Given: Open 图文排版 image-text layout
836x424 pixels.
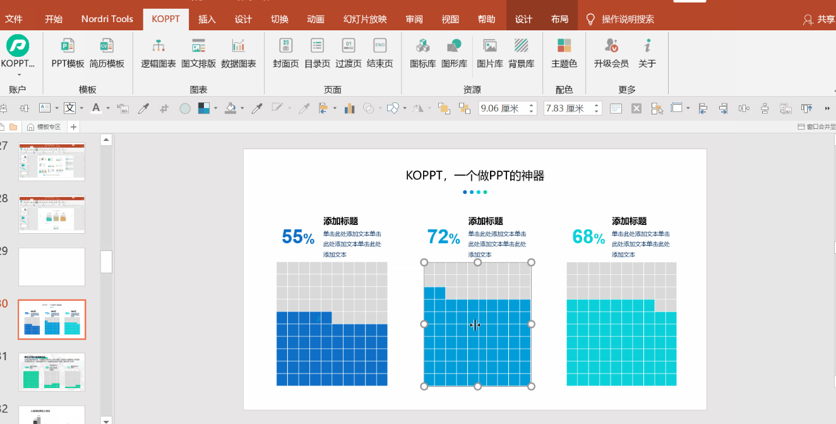Looking at the screenshot, I should (198, 52).
